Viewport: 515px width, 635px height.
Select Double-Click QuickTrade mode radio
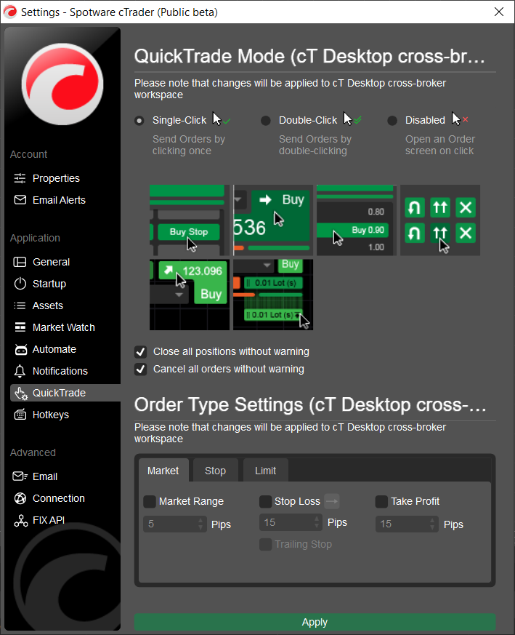tap(266, 121)
